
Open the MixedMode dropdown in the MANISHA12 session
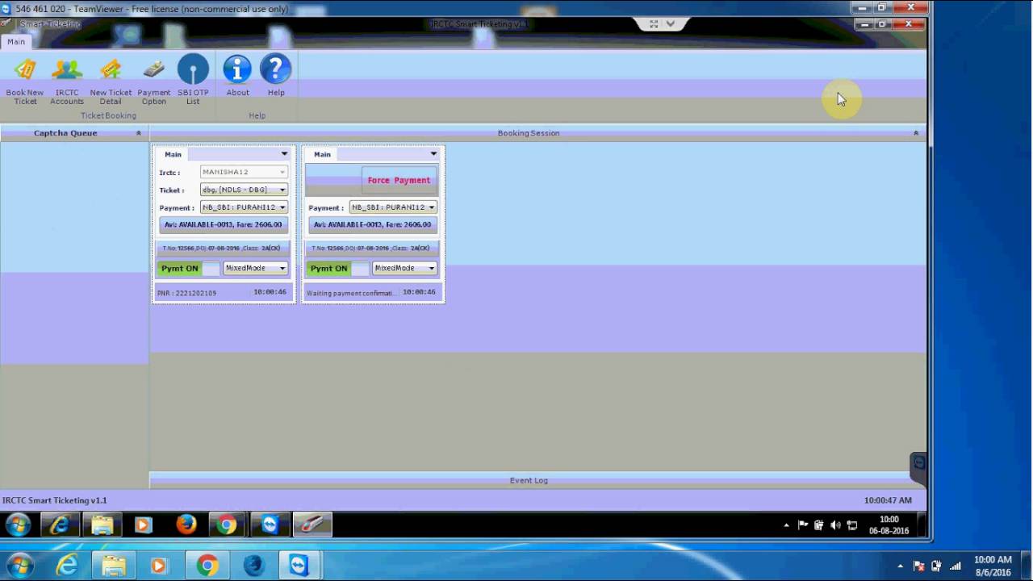click(255, 268)
